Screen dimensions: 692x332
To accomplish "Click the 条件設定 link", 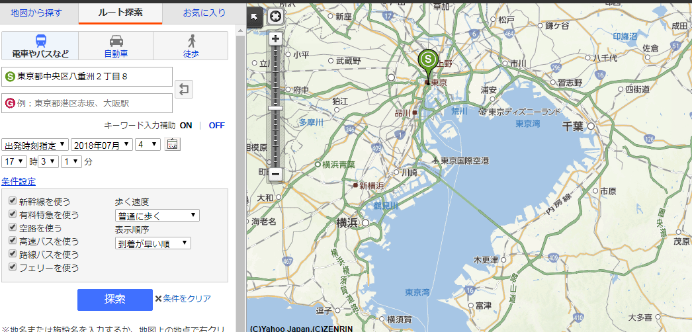I will (x=19, y=181).
